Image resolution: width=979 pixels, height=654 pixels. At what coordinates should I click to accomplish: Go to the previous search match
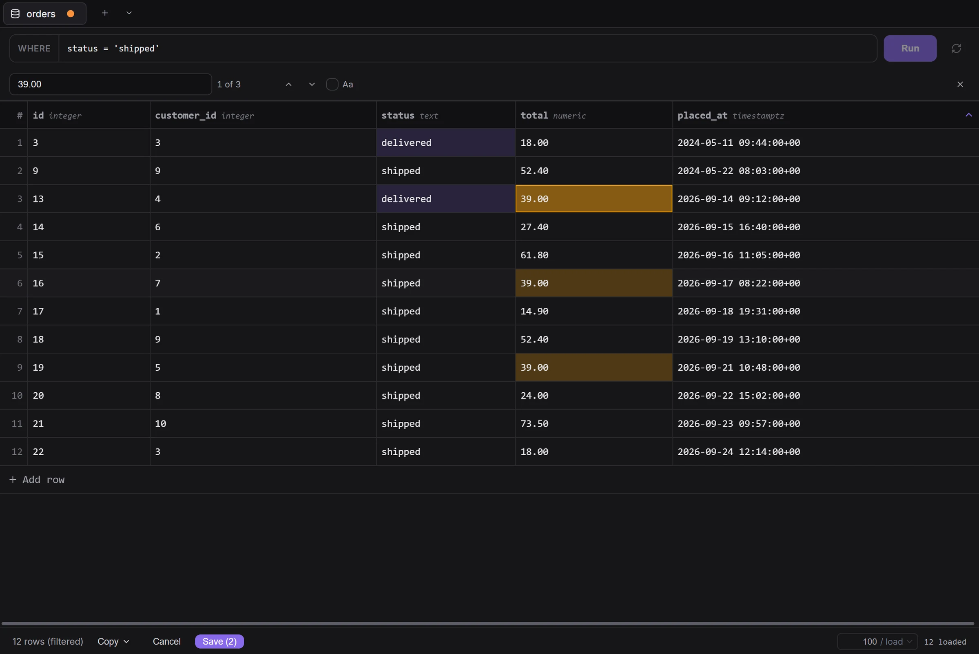point(288,84)
